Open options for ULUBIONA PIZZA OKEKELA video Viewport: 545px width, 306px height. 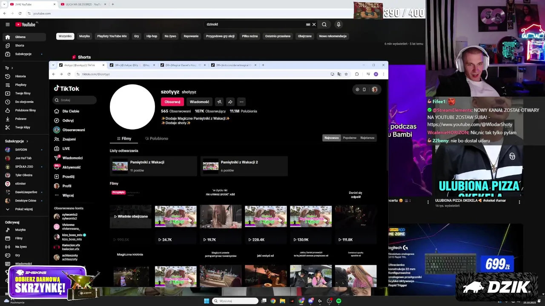519,202
